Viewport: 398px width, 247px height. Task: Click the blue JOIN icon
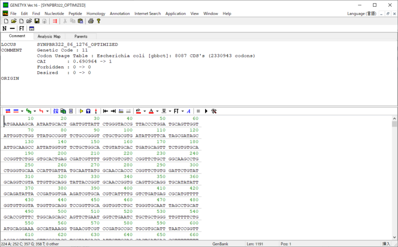coord(55,111)
